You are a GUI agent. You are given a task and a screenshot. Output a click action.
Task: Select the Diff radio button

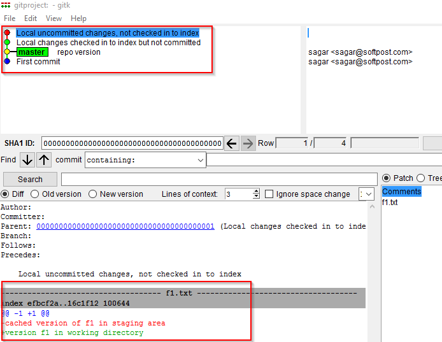coord(5,194)
